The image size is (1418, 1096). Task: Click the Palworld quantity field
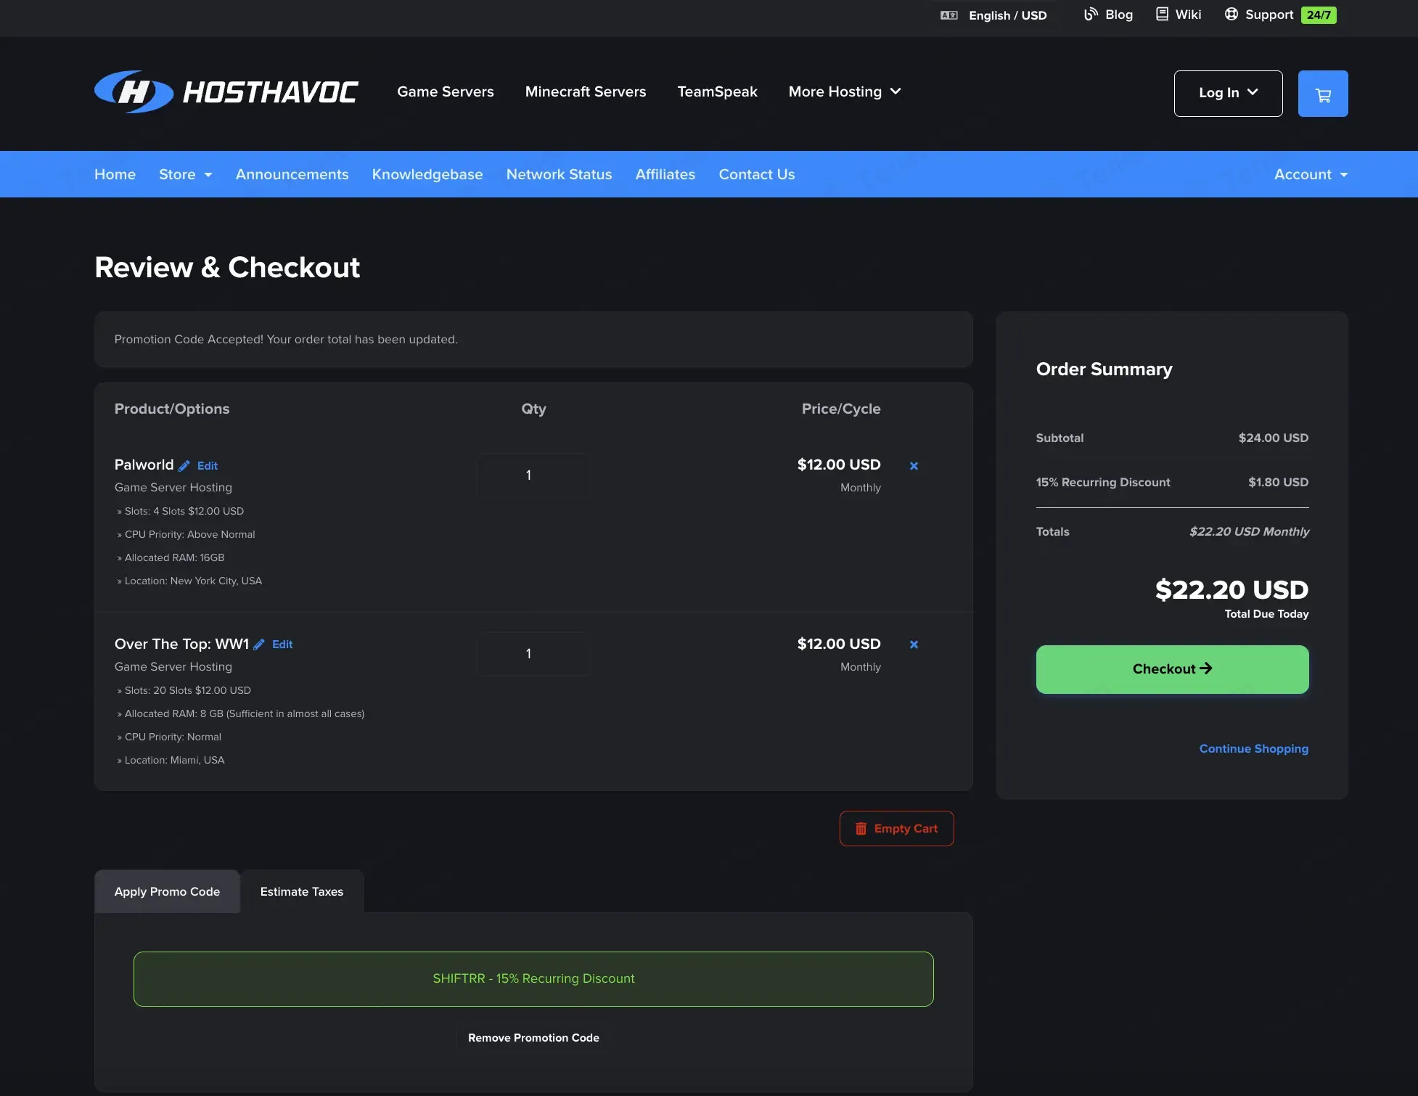[x=533, y=475]
